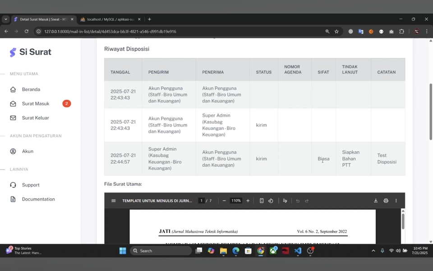Open PDF viewer more actions menu

tap(396, 201)
